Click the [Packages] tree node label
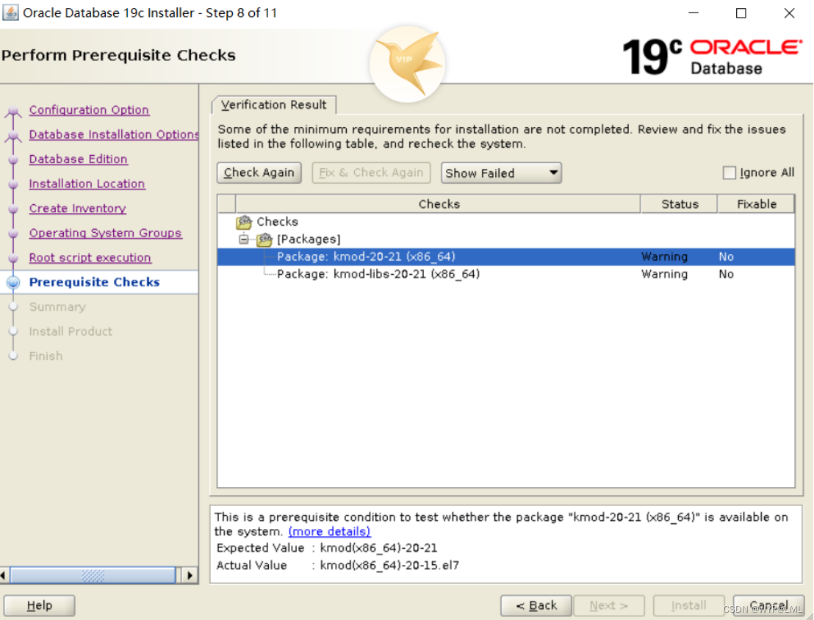 [x=309, y=239]
